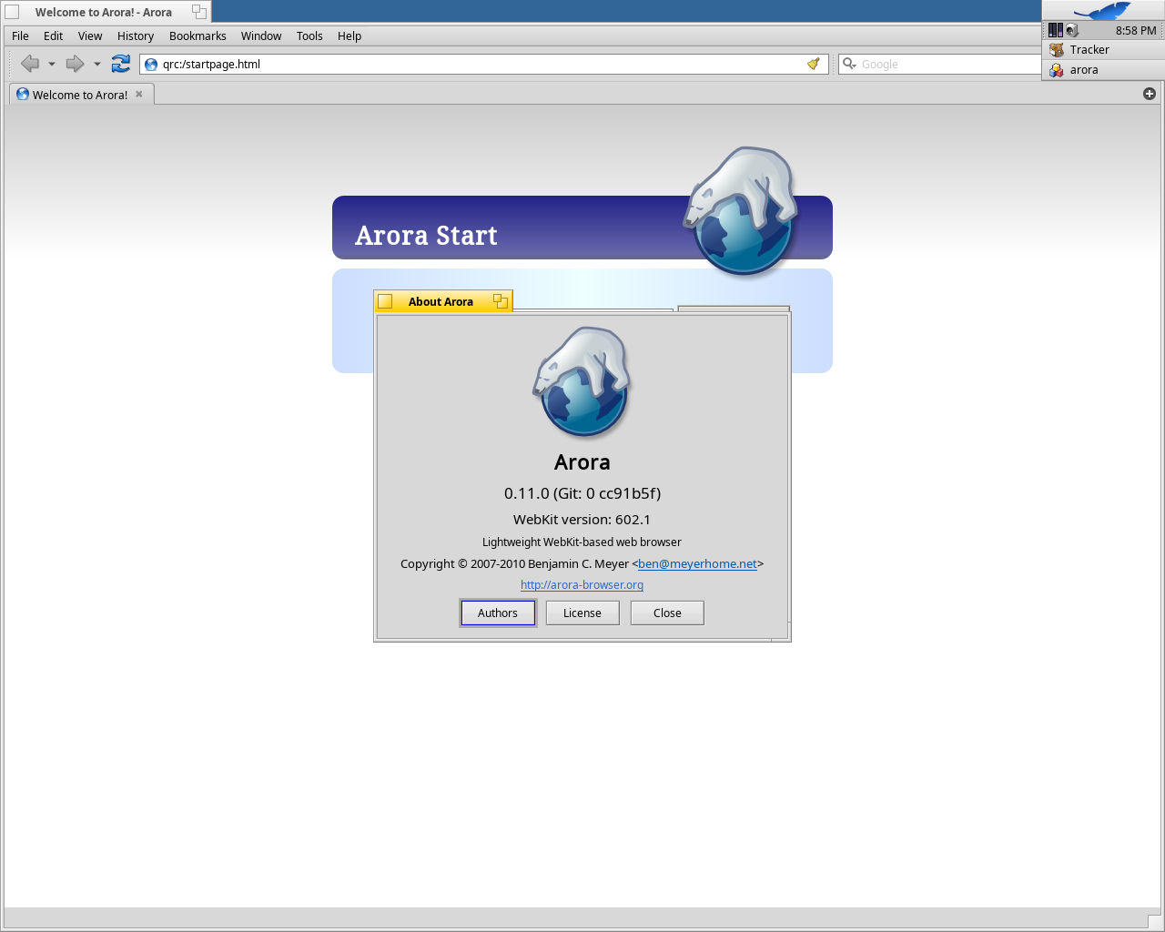Click the Lightweight WebKit-based web browser text

582,542
